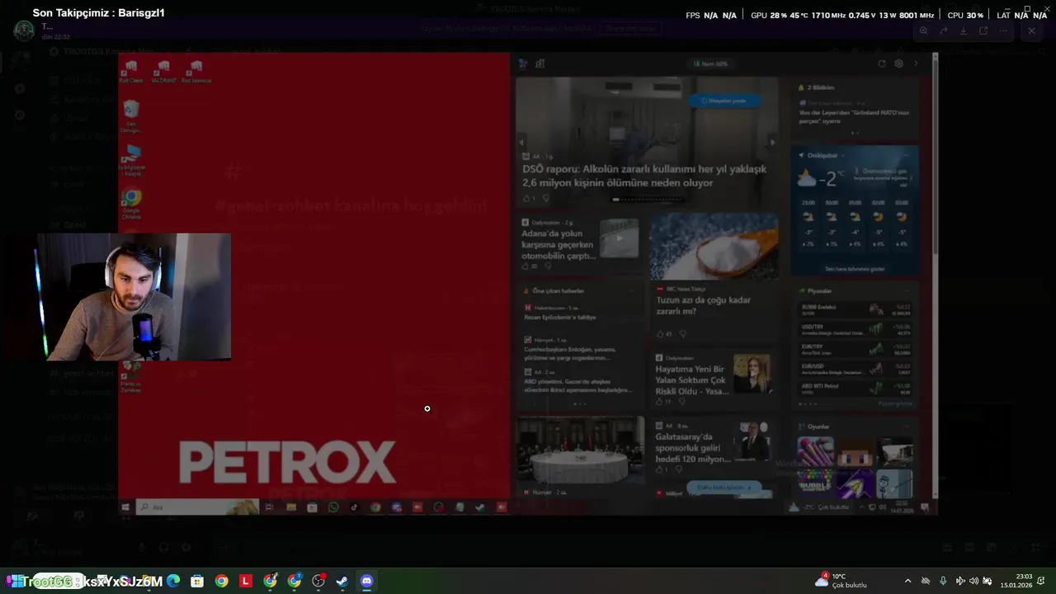The height and width of the screenshot is (594, 1056).
Task: Open Hayatıma Yeni Bir Yalan Soktum article
Action: (x=691, y=380)
